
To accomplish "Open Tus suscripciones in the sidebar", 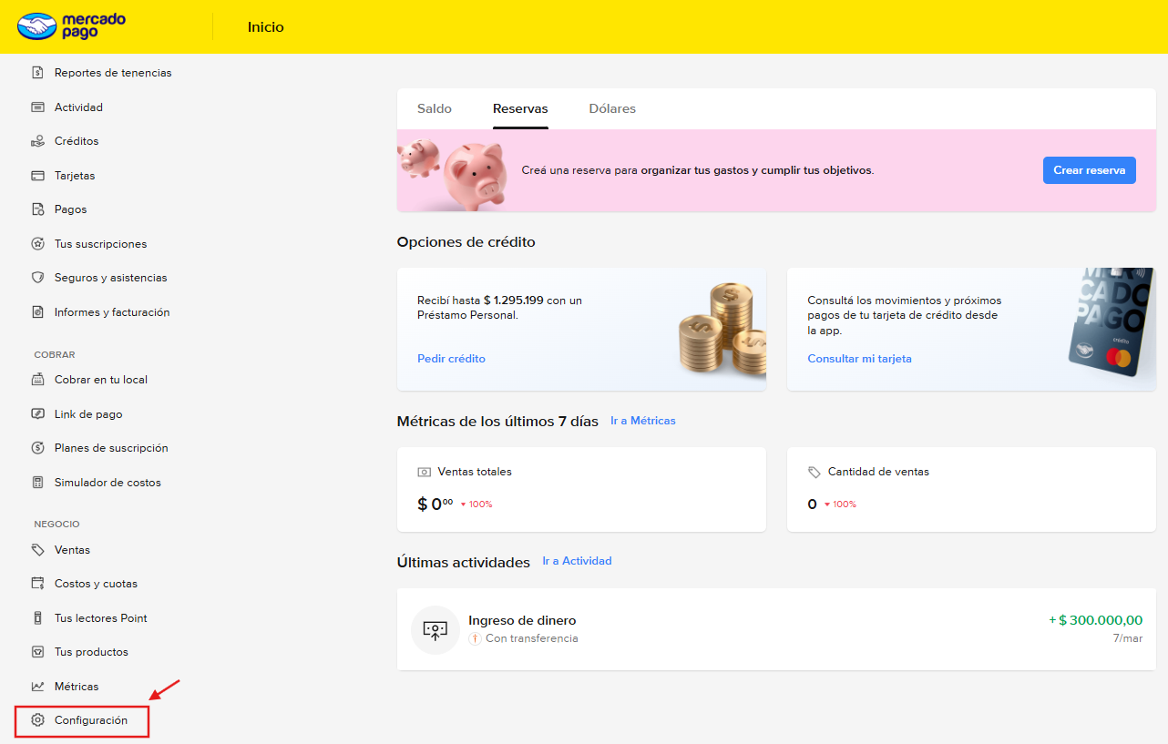I will click(x=100, y=244).
